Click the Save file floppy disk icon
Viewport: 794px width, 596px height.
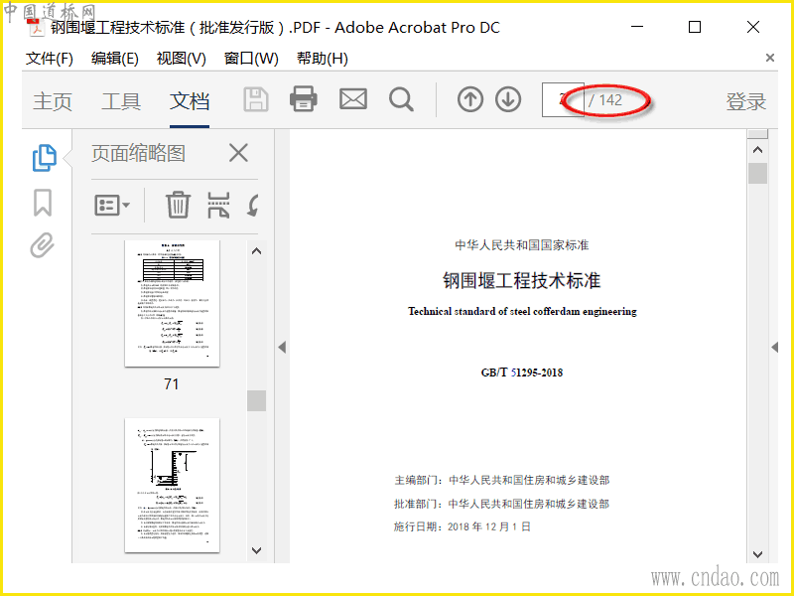pos(256,99)
